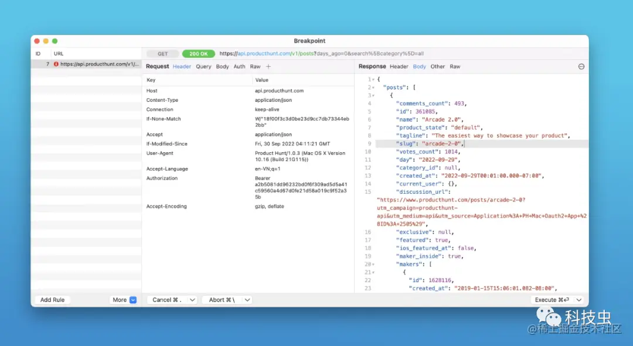Collapse the maker object at line 21
Viewport: 633px width, 346px height.
(373, 273)
